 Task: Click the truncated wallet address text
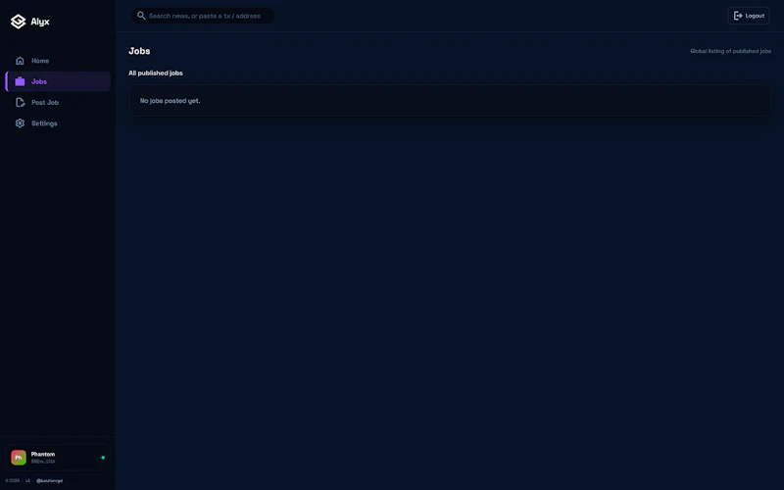click(43, 462)
